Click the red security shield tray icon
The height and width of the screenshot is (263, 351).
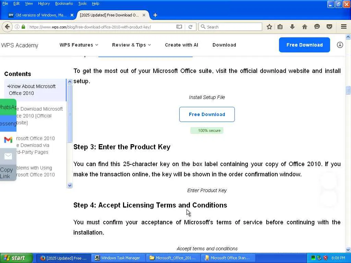[326, 258]
